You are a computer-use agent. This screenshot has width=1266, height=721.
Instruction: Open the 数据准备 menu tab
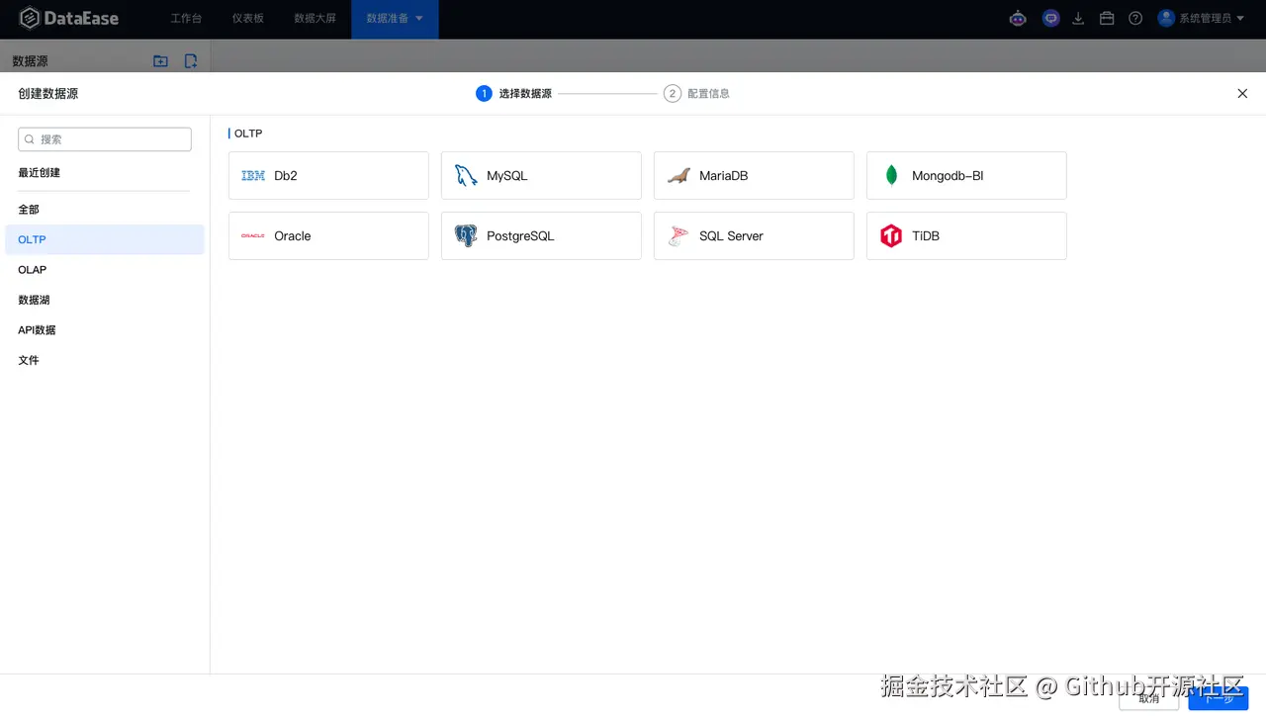point(395,19)
